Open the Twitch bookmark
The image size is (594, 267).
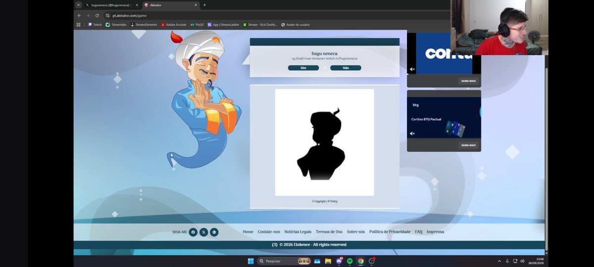click(x=95, y=25)
